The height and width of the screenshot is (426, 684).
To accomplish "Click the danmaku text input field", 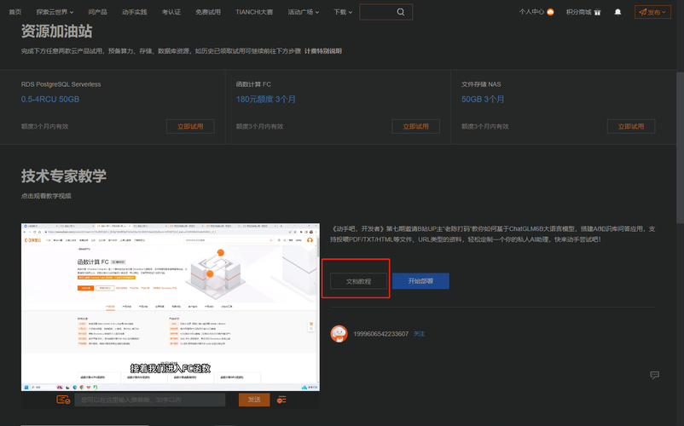I will pos(150,400).
